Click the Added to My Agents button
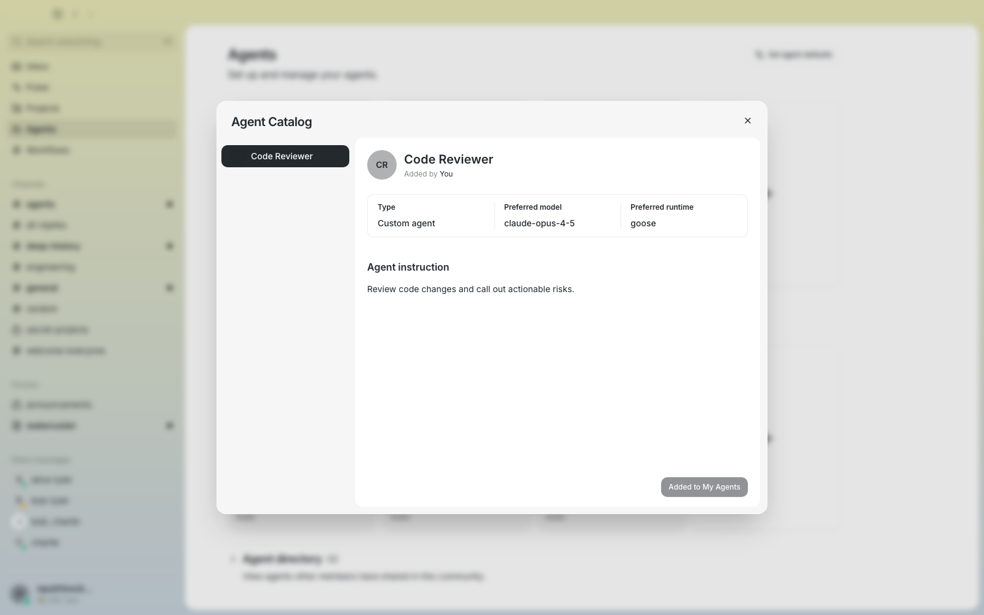The image size is (984, 615). pyautogui.click(x=704, y=487)
